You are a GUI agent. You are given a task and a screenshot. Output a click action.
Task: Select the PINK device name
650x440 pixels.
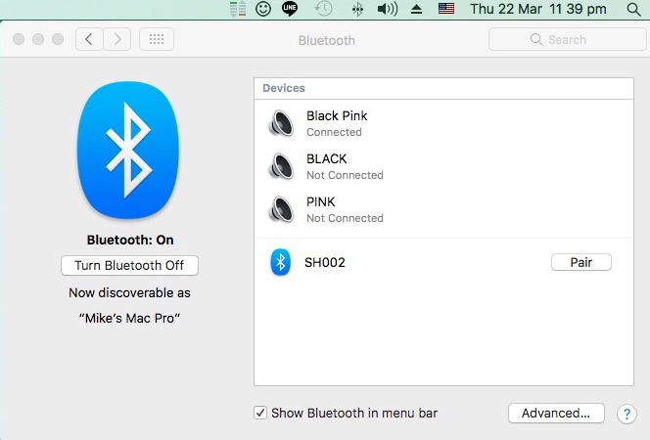[x=320, y=202]
